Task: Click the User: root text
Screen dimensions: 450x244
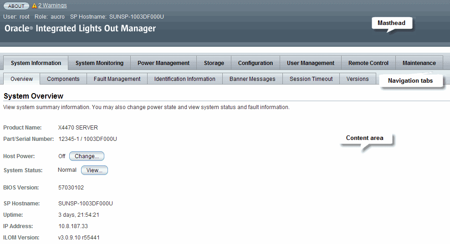Action: [x=16, y=17]
